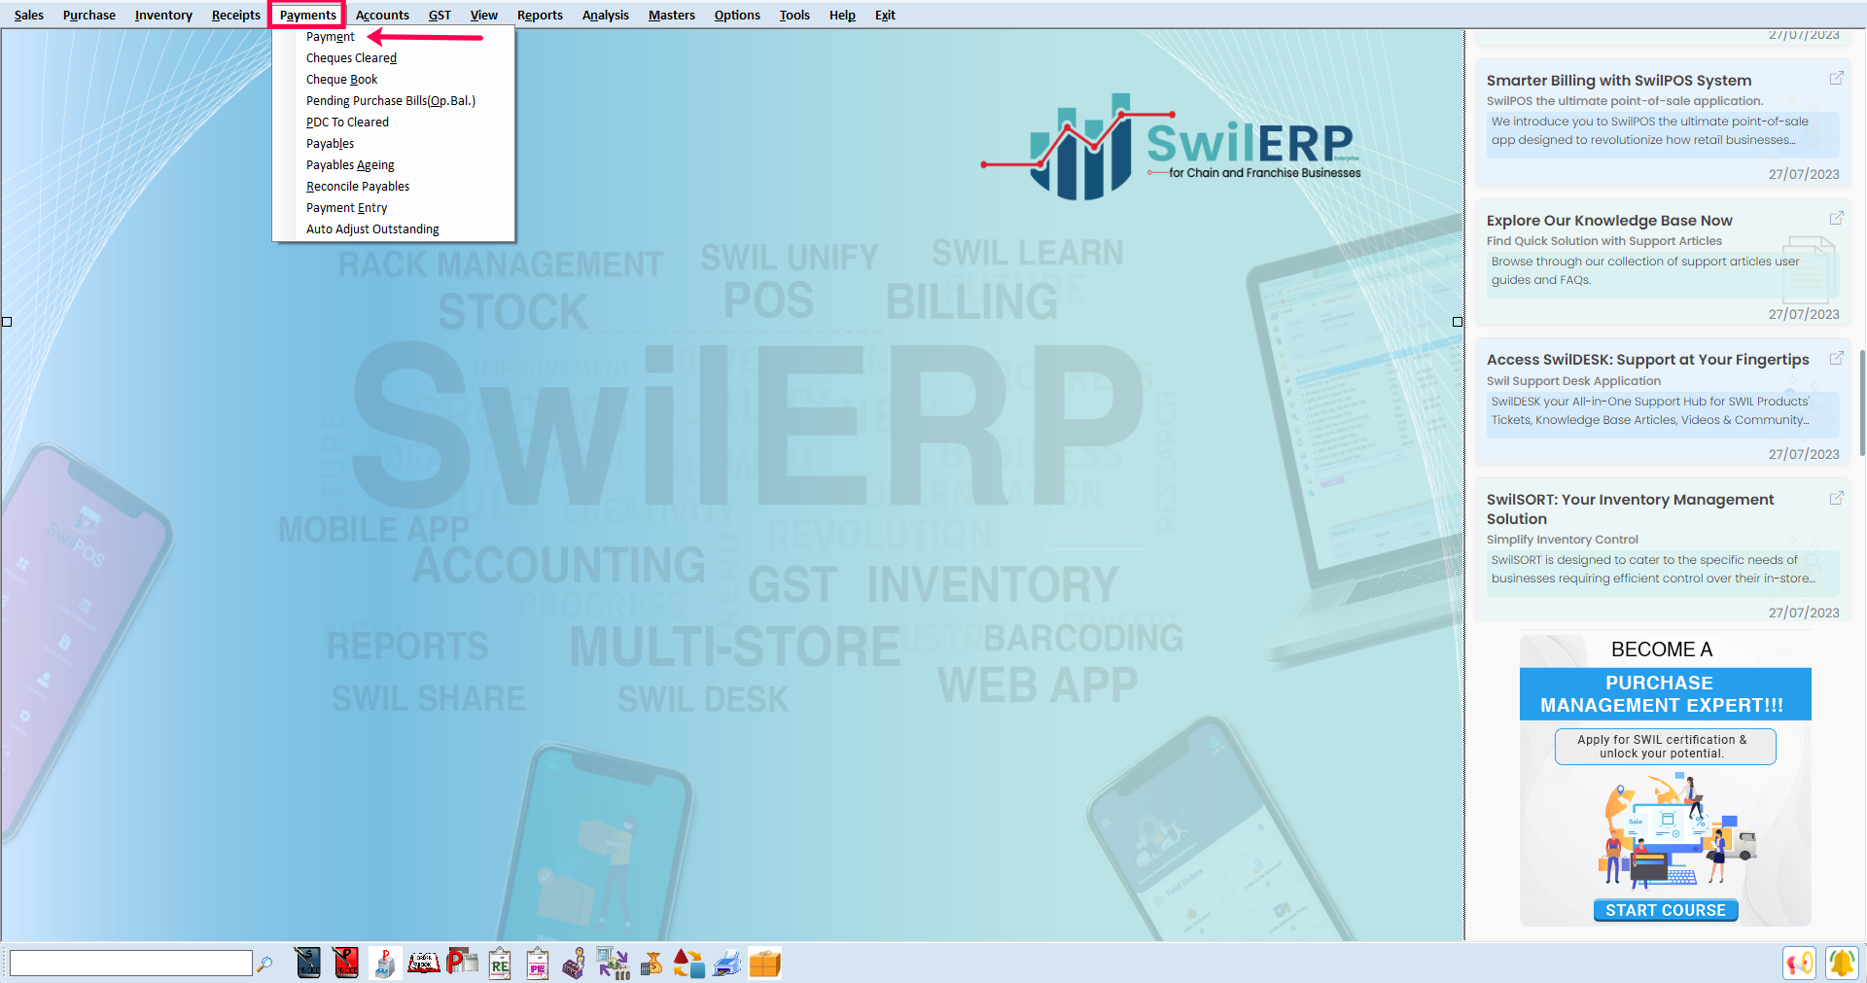Open the Options menu

click(x=737, y=15)
